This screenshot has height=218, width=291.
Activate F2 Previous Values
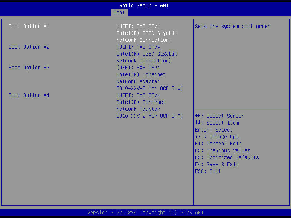(222, 150)
